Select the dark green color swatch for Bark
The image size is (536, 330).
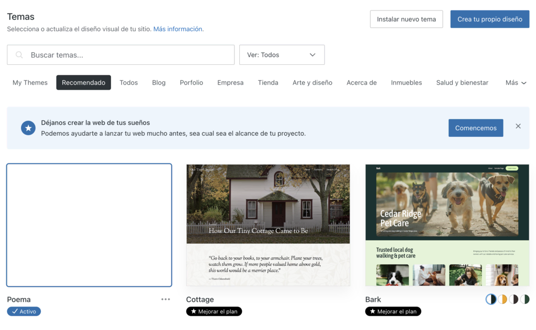[524, 299]
